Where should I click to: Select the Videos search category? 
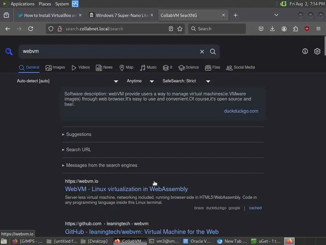coord(81,68)
